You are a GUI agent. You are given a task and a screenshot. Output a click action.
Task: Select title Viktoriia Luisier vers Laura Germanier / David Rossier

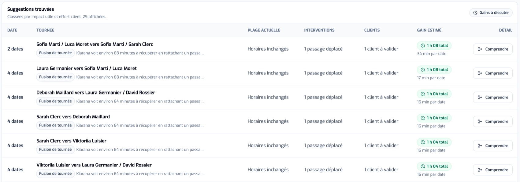94,165
